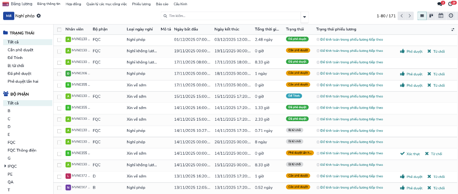This screenshot has width=458, height=194.
Task: Switch to the Activity view clock icon
Action: coord(451,16)
